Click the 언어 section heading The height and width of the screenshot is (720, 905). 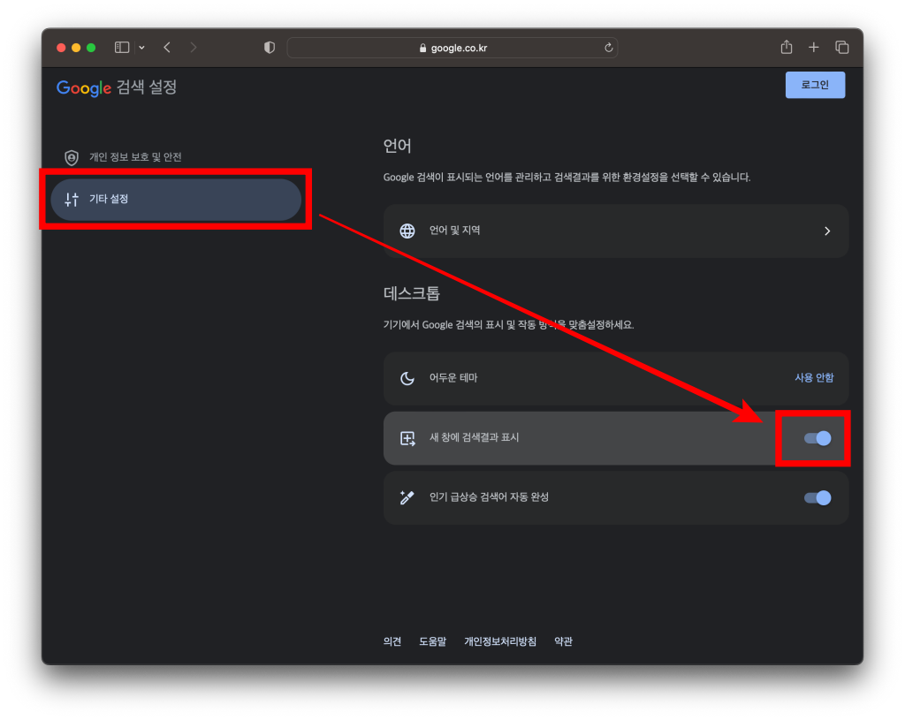point(397,146)
